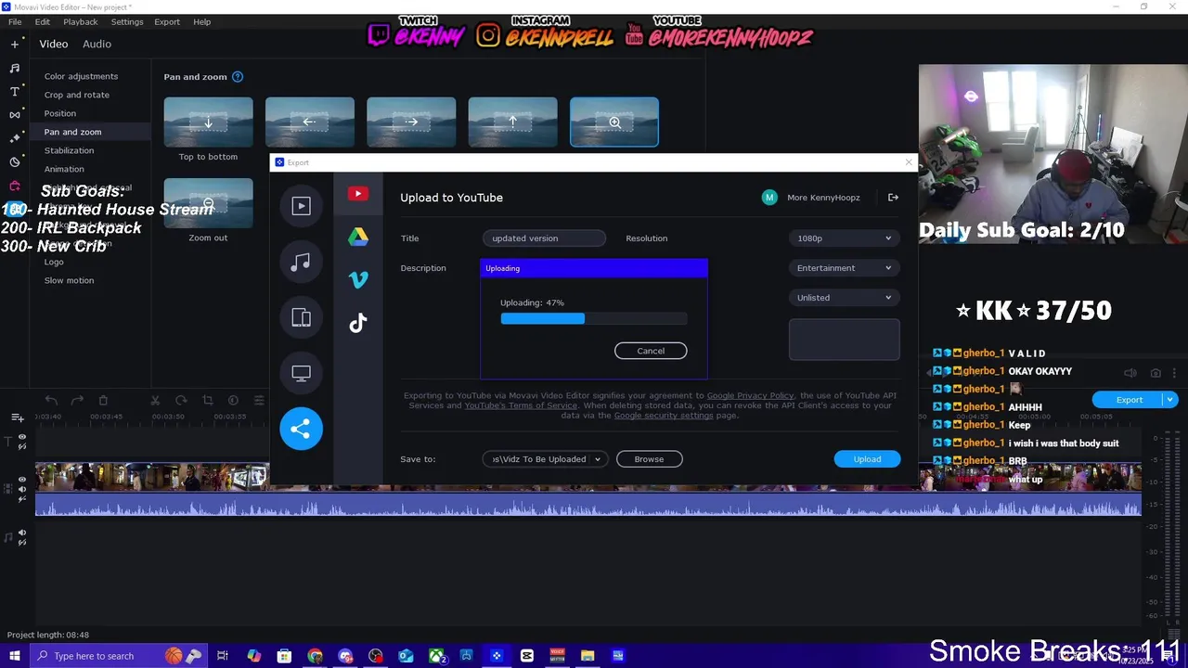Open the Transitions bow-tie icon
Screen dimensions: 1188x668
click(x=15, y=115)
